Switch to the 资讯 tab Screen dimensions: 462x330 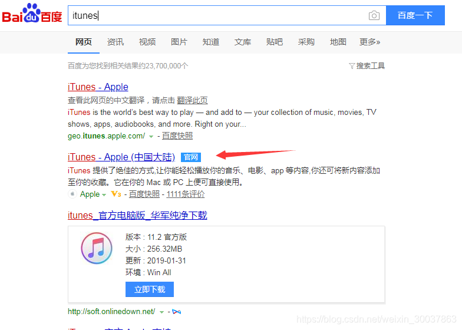point(115,42)
